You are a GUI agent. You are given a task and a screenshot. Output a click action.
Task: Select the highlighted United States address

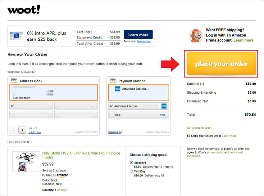tap(53, 93)
